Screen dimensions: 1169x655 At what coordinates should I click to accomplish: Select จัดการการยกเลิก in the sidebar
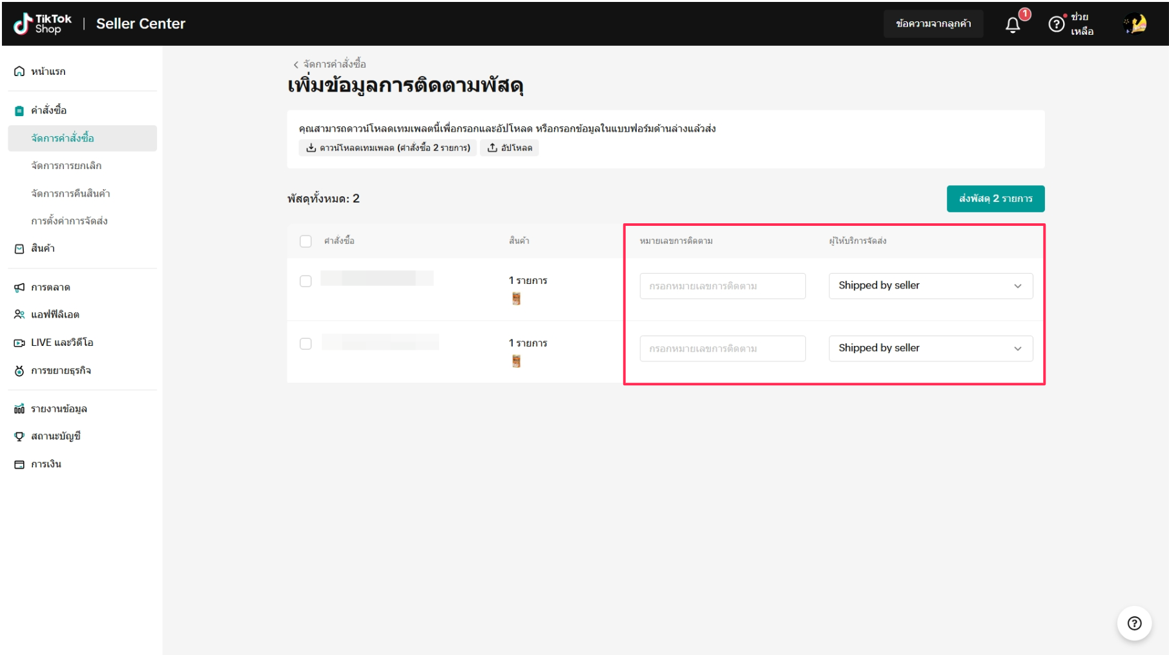click(66, 166)
